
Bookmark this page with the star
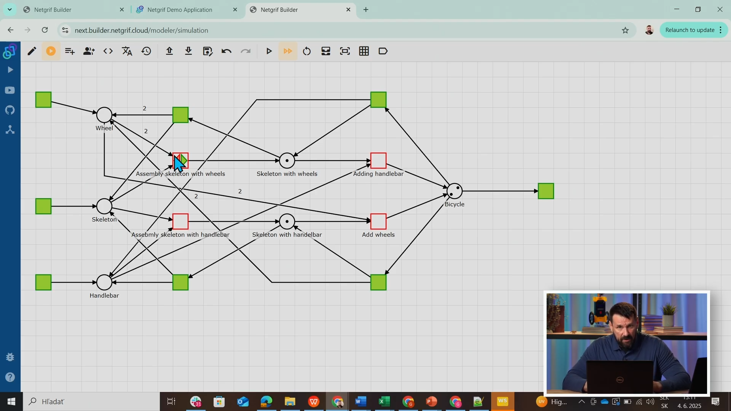626,30
